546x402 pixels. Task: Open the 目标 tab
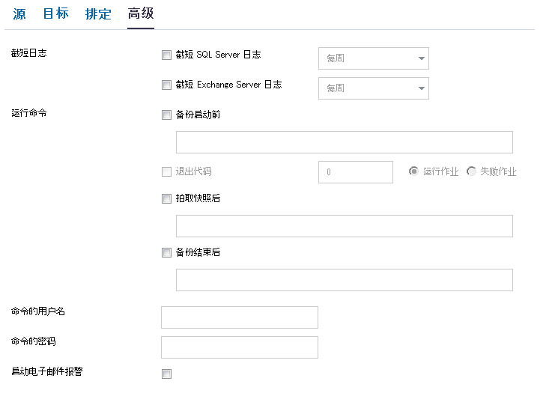pos(55,13)
